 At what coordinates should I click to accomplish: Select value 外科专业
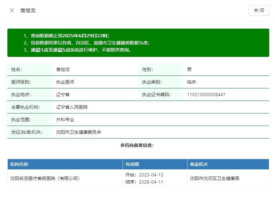(65, 120)
